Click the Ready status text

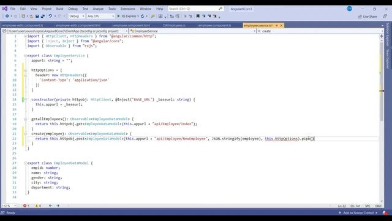pos(10,213)
